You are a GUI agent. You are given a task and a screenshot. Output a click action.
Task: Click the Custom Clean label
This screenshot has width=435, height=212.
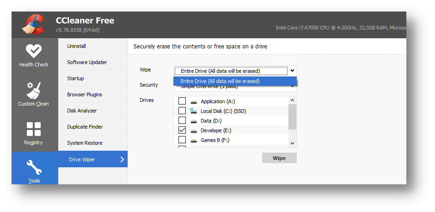34,104
